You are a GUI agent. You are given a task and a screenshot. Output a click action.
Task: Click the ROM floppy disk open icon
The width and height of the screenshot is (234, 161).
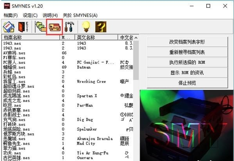tap(9, 27)
